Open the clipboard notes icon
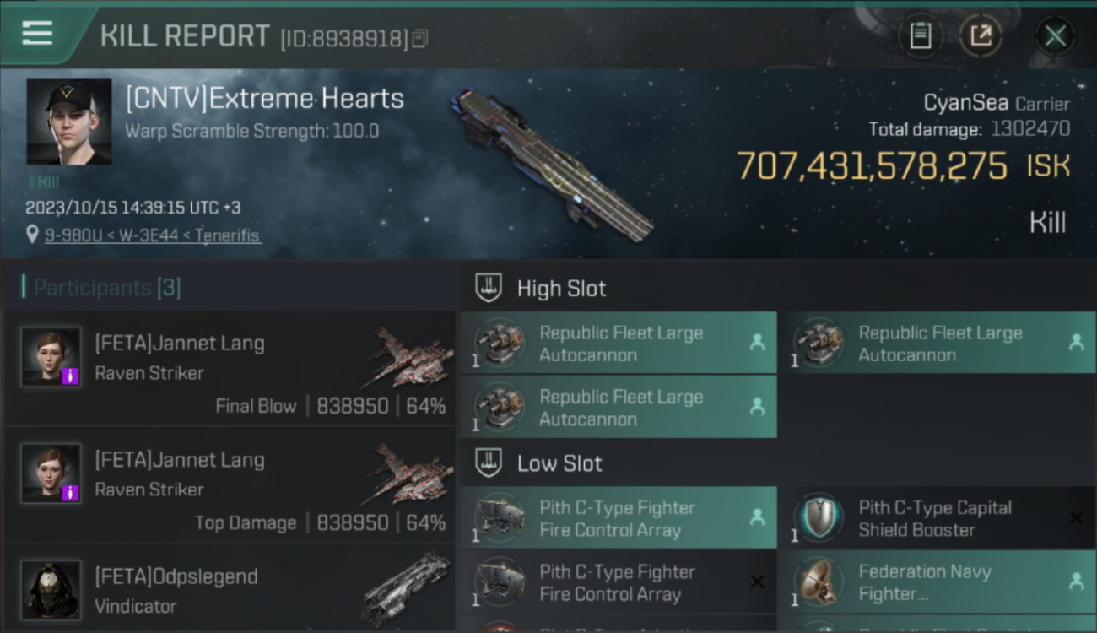1097x633 pixels. click(920, 35)
